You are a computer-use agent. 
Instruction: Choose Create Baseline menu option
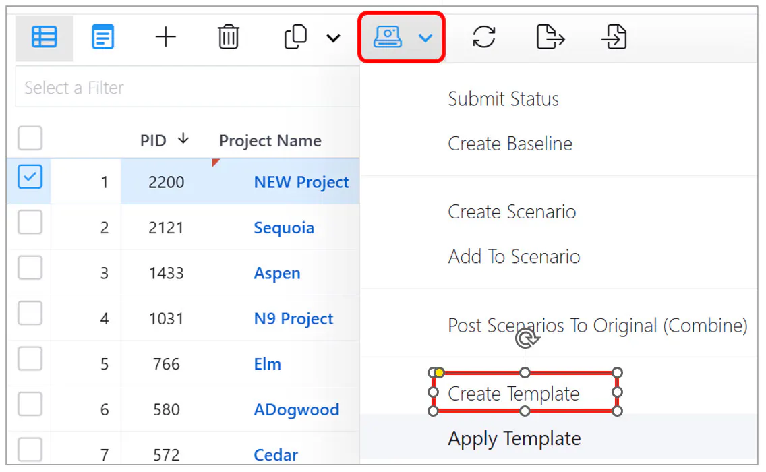coord(510,144)
